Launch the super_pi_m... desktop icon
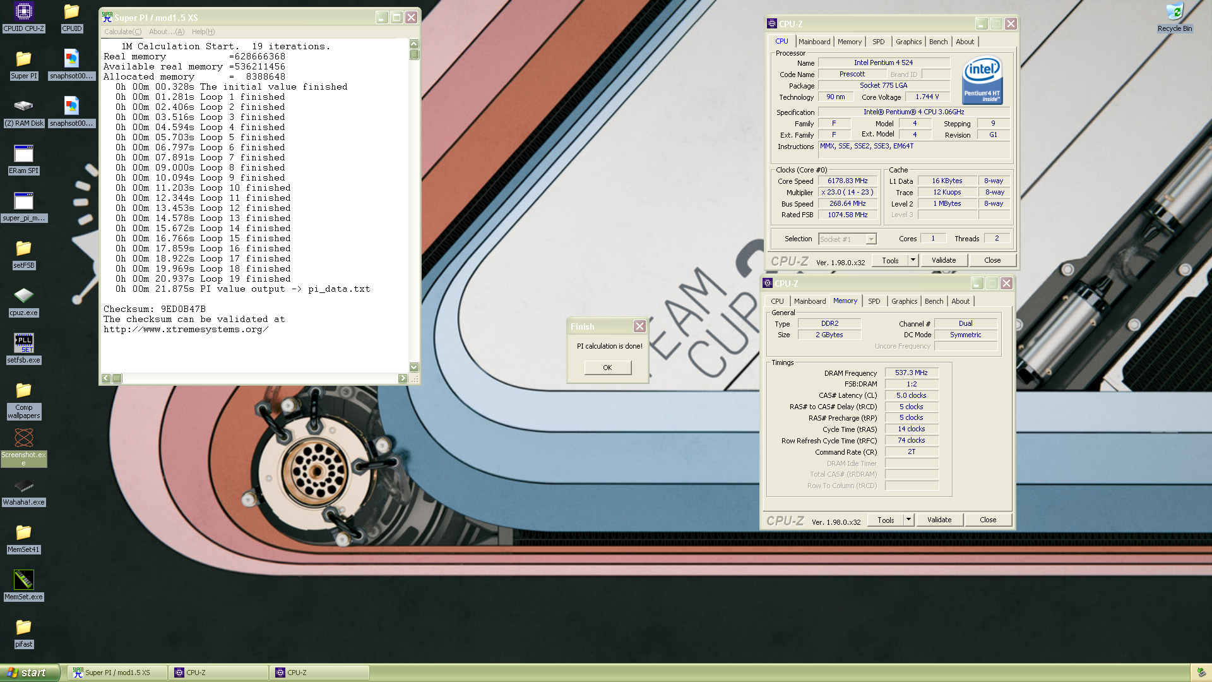The width and height of the screenshot is (1212, 682). click(x=23, y=206)
